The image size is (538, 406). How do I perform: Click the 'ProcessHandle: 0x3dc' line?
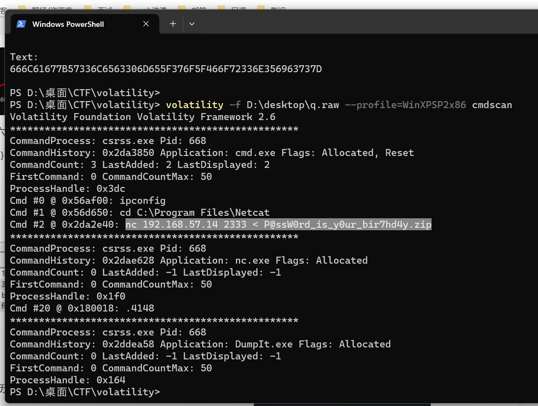click(68, 189)
